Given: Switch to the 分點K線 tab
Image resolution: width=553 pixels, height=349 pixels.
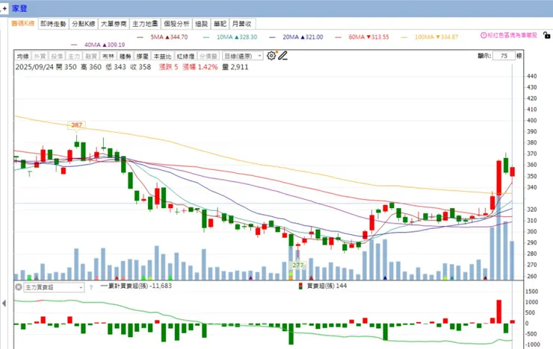Looking at the screenshot, I should point(84,24).
